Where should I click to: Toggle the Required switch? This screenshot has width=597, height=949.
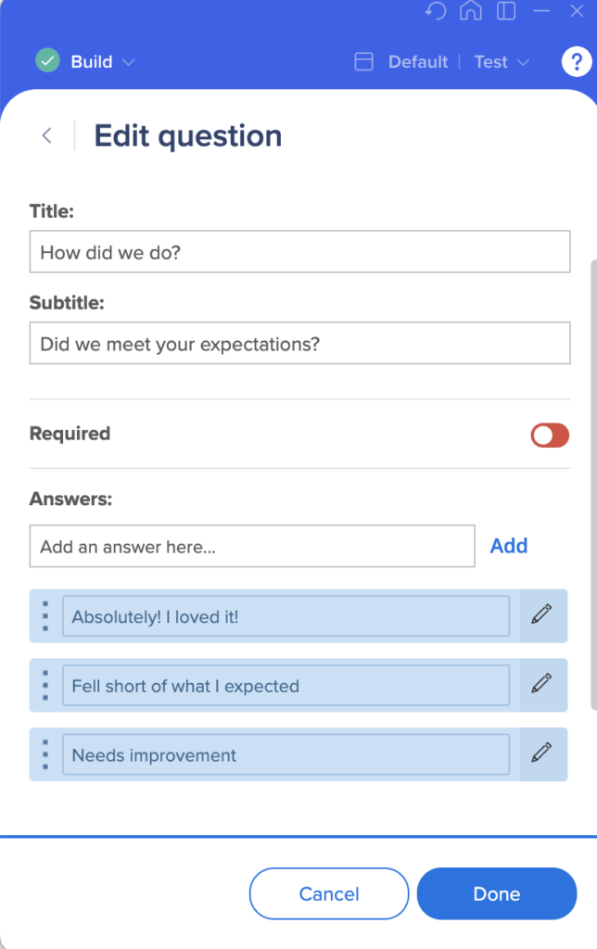[549, 434]
